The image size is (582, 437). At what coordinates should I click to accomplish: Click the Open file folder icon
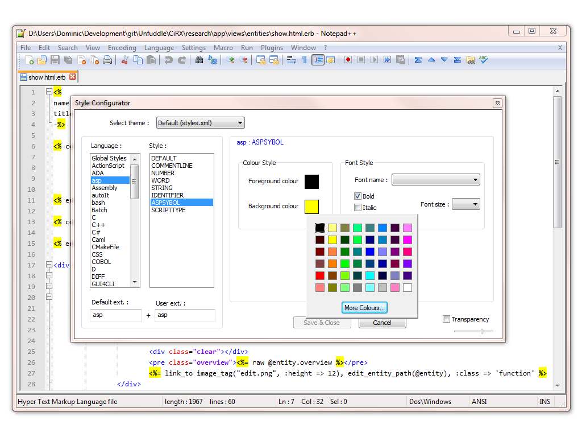[42, 60]
